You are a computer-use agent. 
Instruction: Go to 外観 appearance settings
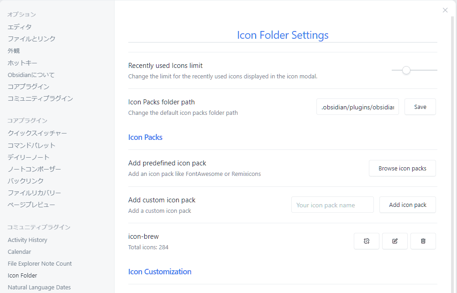point(14,51)
